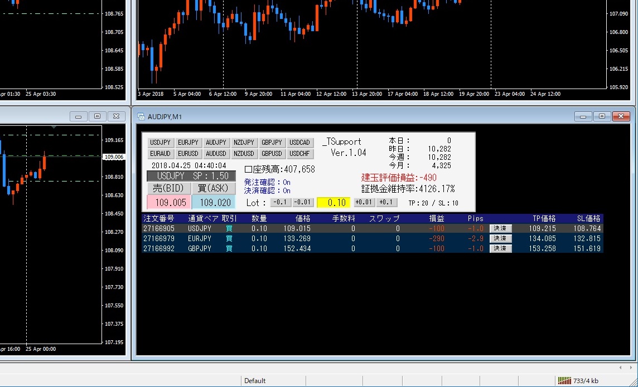This screenshot has height=387, width=638.
Task: Click the 買(ASK) buy button
Action: coord(213,188)
